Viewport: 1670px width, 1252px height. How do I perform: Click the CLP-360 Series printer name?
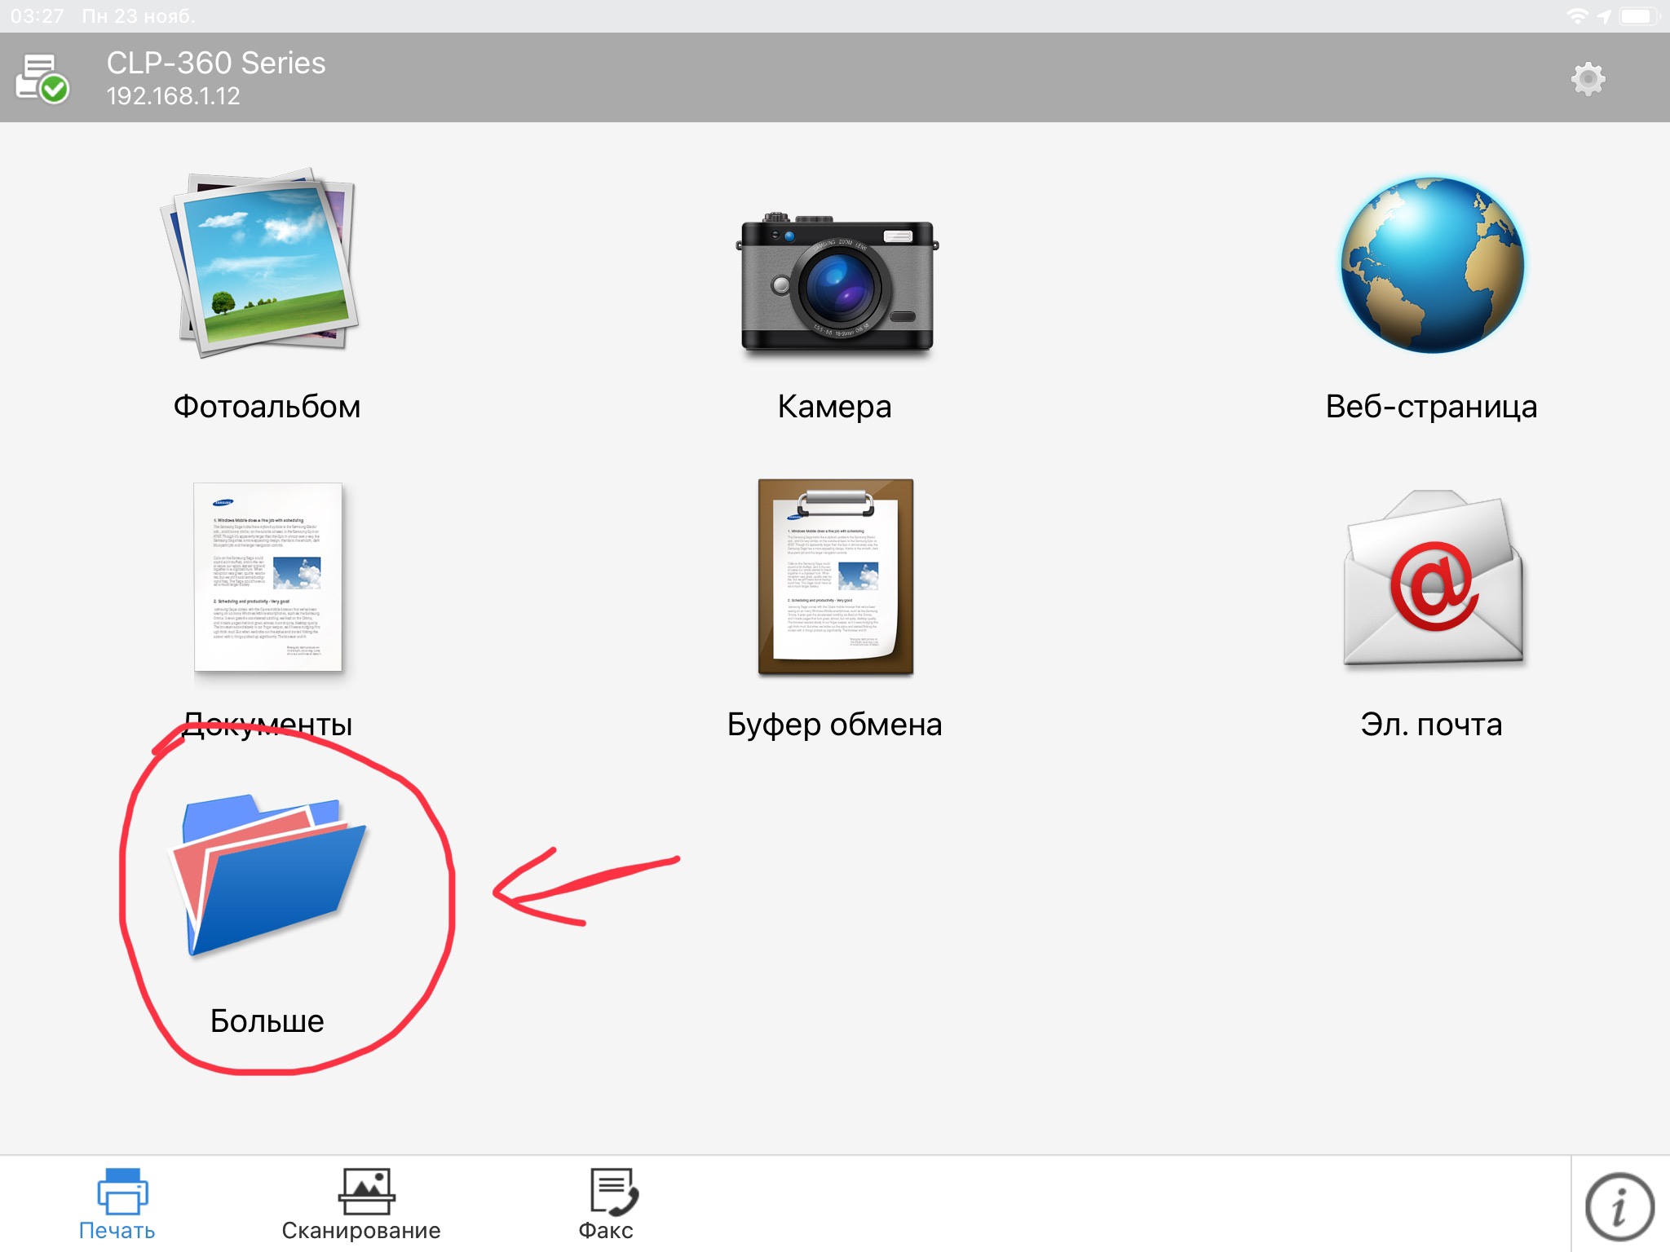click(216, 63)
